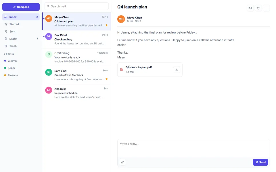Viewport: 276px width, 172px height.
Task: Unstar the Brand refresh feedback email
Action: (x=106, y=79)
